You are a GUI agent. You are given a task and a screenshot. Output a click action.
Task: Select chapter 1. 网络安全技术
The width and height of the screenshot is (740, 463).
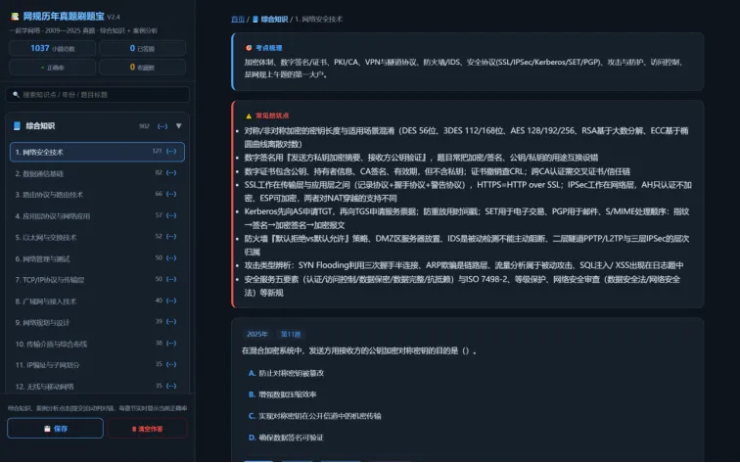(x=97, y=152)
